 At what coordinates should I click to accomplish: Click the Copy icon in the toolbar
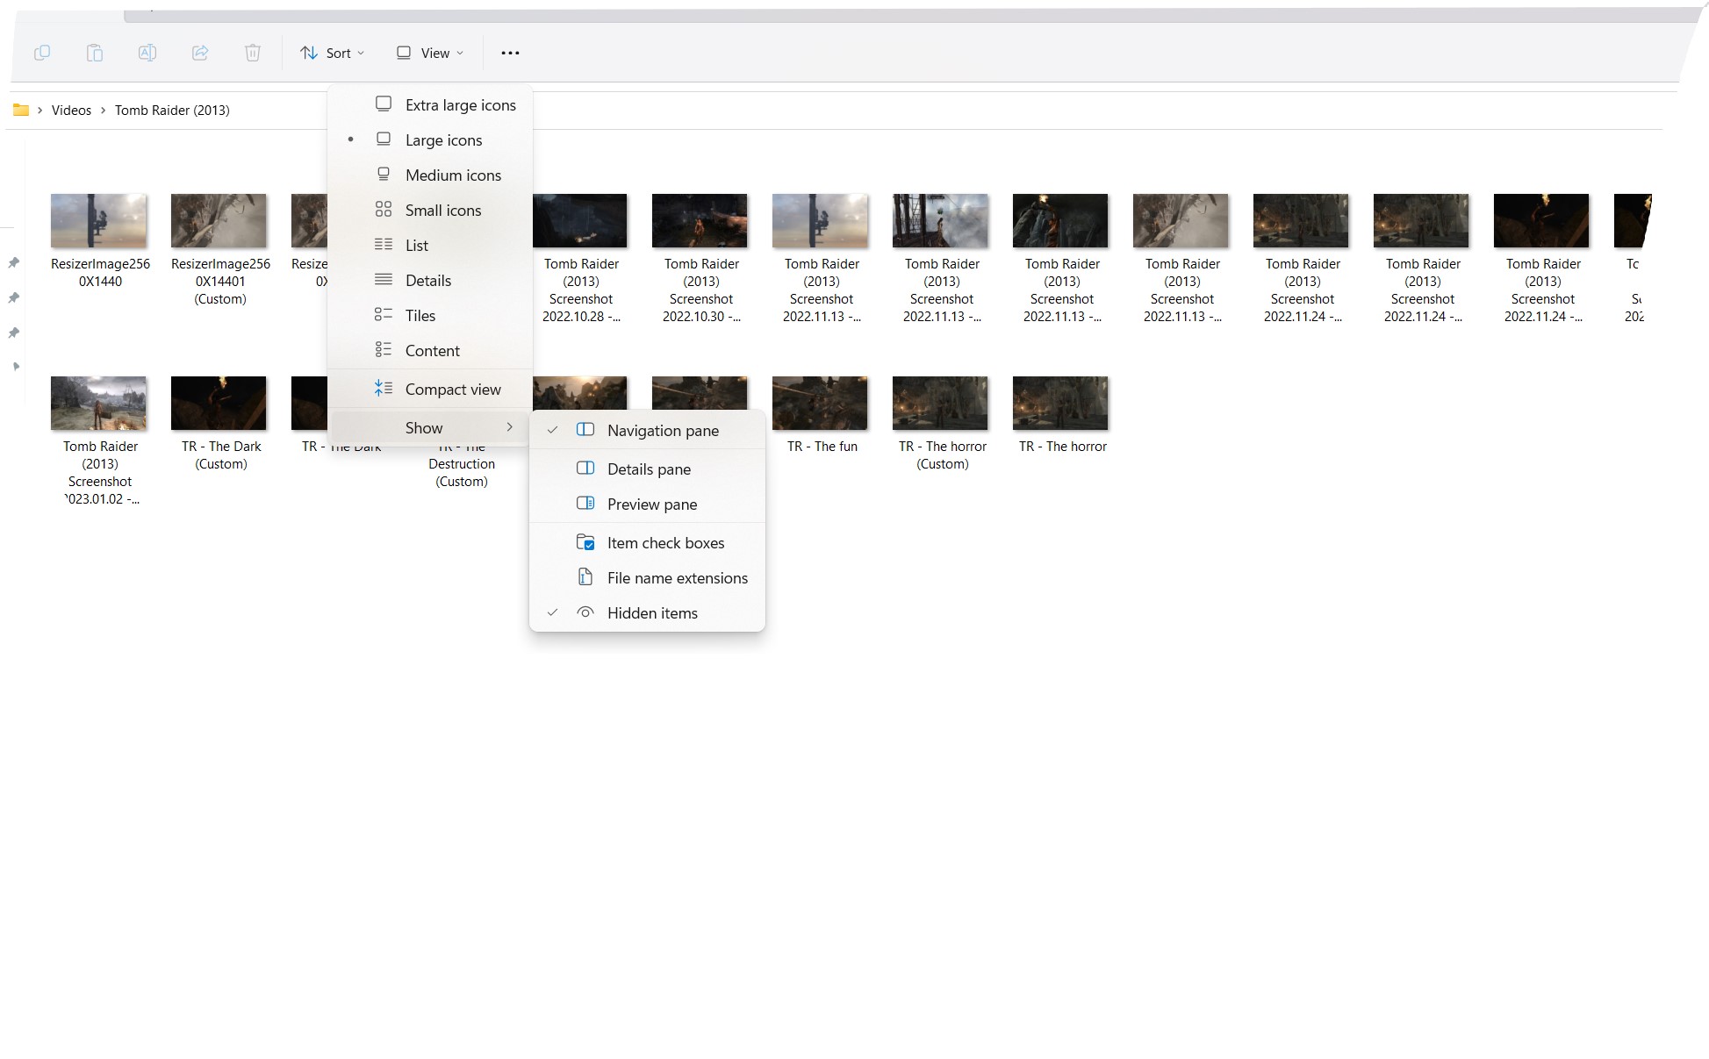(41, 53)
